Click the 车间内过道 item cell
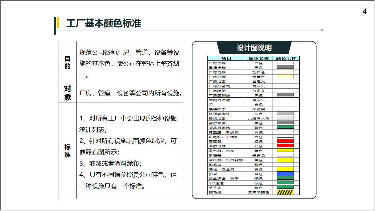 [226, 100]
